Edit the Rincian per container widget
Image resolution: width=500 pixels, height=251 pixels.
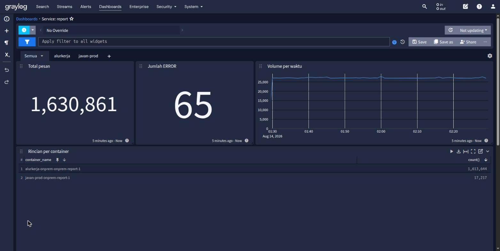tap(480, 151)
